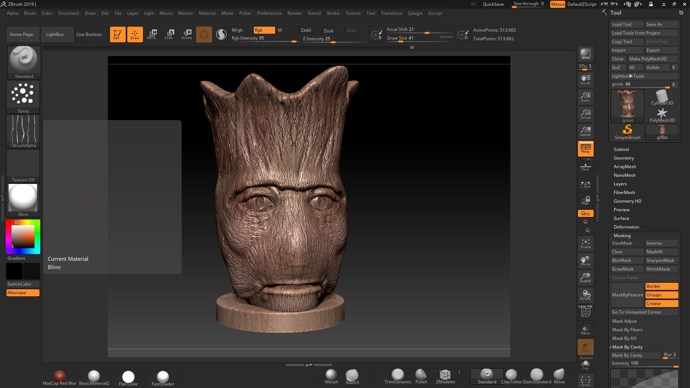Select the Slash3 brush
The height and width of the screenshot is (388, 690).
[352, 377]
